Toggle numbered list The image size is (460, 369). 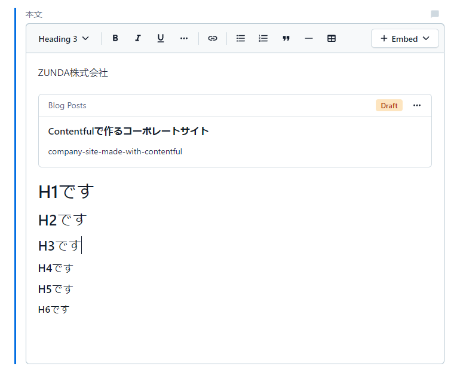pyautogui.click(x=263, y=38)
